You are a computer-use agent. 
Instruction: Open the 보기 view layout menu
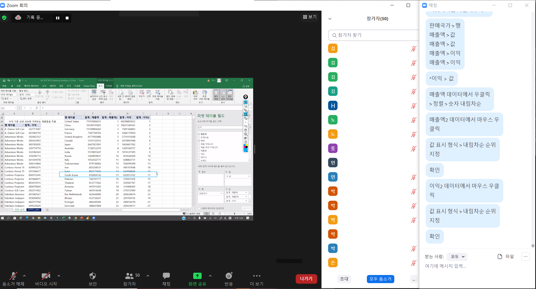click(310, 17)
